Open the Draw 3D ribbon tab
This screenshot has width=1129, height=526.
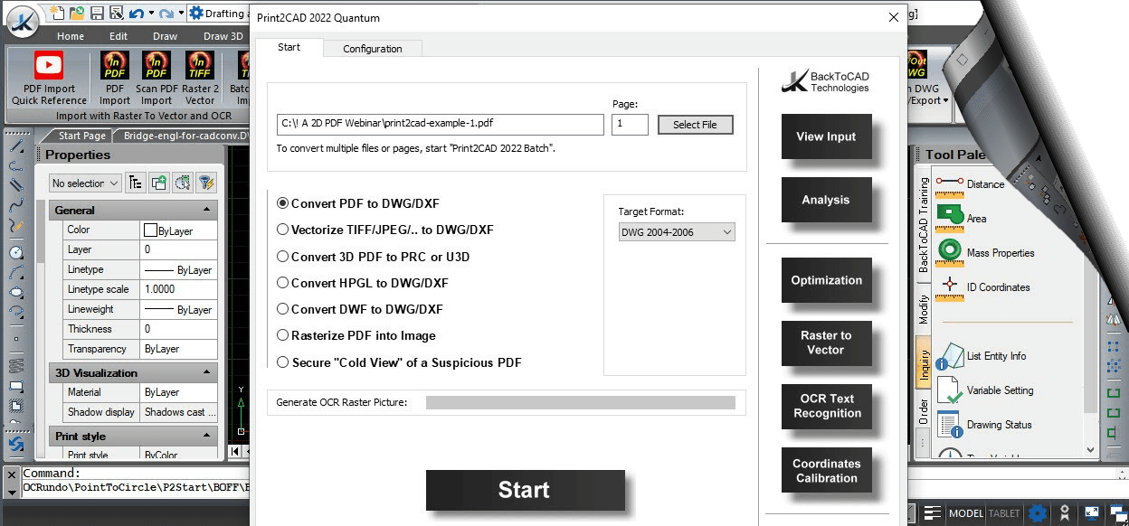point(223,36)
